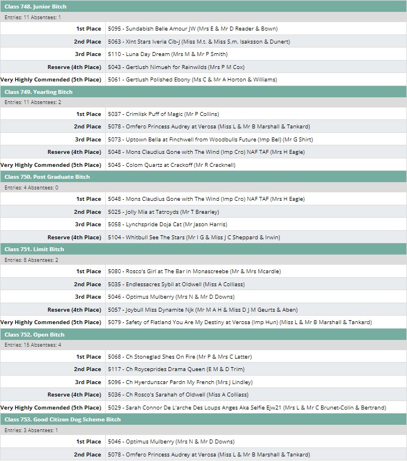The image size is (407, 461).
Task: Click the Xlnt Stars Iveria Cib-J entry
Action: tap(199, 42)
